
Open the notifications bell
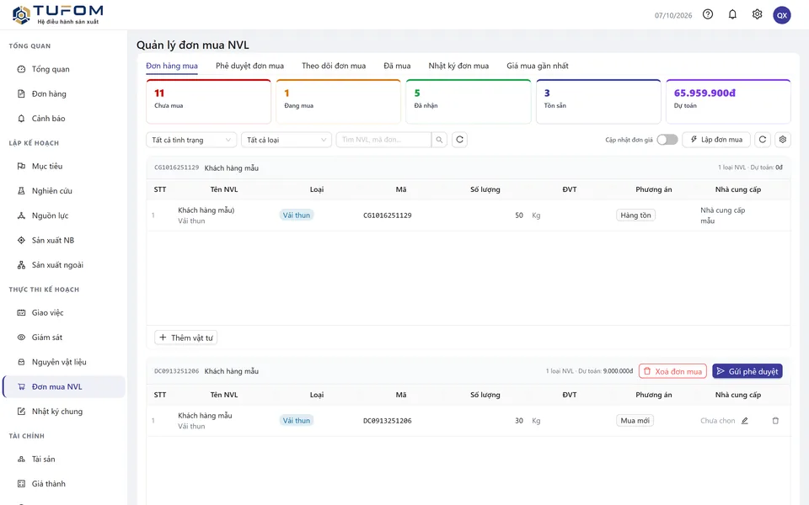(x=732, y=14)
